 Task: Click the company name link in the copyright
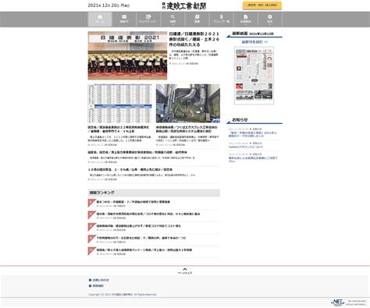(x=122, y=295)
